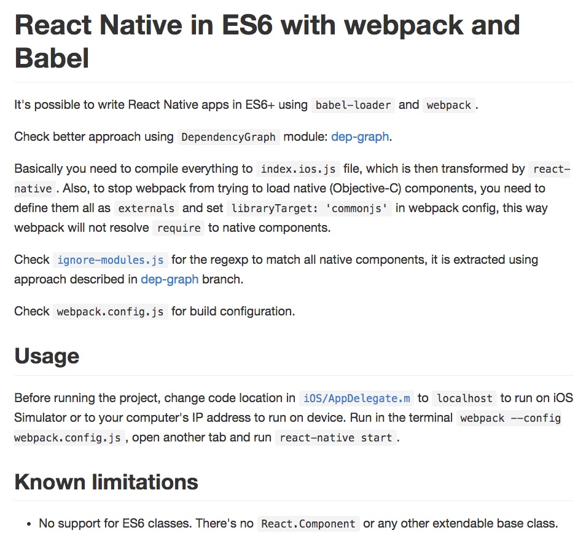Screen dimensions: 586x538
Task: Click the DependencyGraph inline code
Action: (x=229, y=136)
